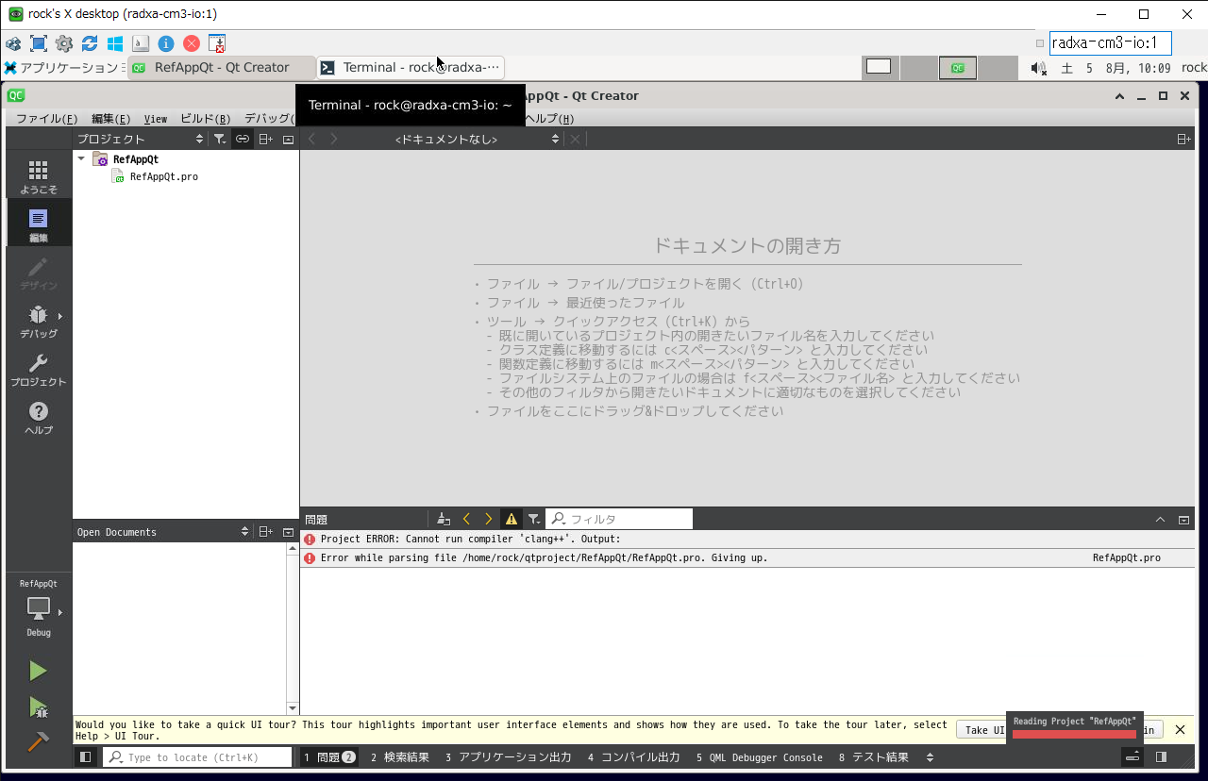Open the 4 コンパイル出力 tab
1208x781 pixels.
click(633, 757)
